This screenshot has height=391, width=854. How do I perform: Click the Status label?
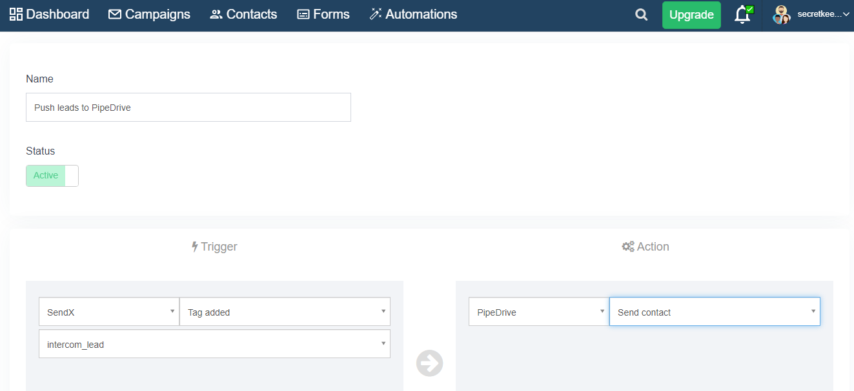pos(41,151)
